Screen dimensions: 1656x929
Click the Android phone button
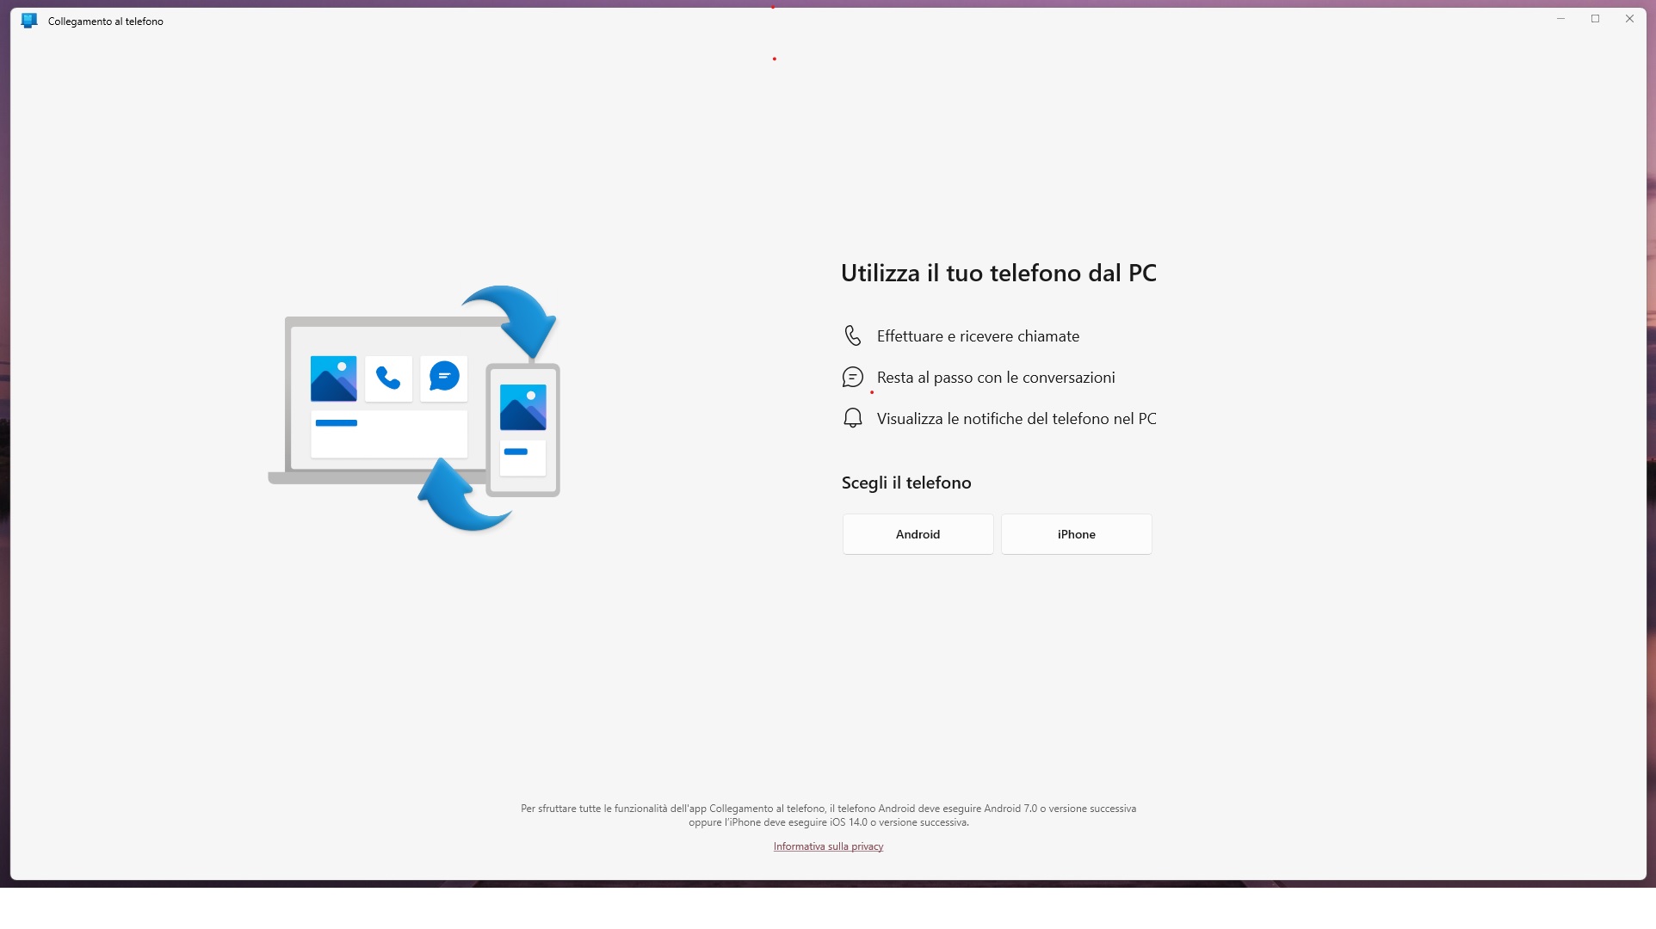(x=918, y=534)
